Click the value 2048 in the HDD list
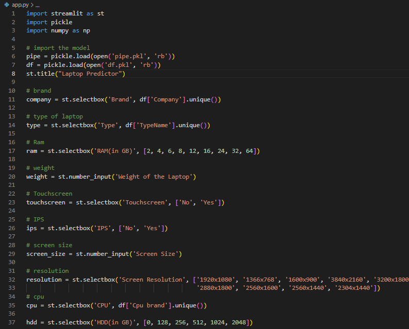This screenshot has height=329, width=409. click(x=238, y=322)
